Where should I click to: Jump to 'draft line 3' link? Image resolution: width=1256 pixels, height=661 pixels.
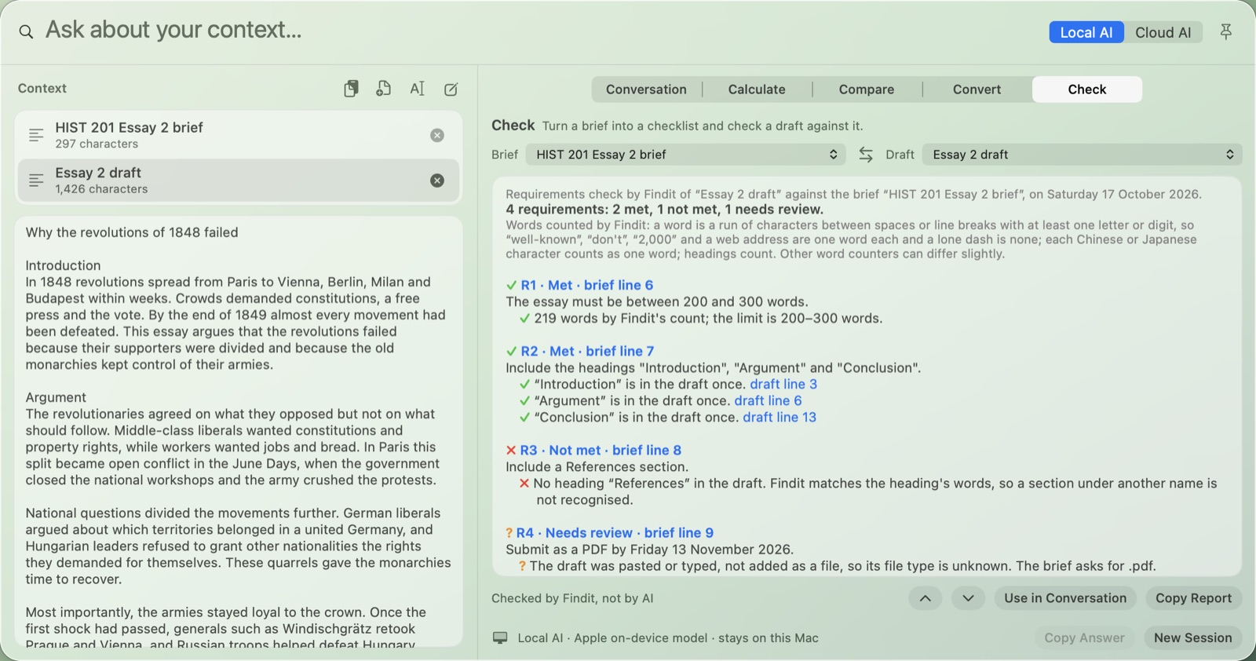(x=783, y=384)
